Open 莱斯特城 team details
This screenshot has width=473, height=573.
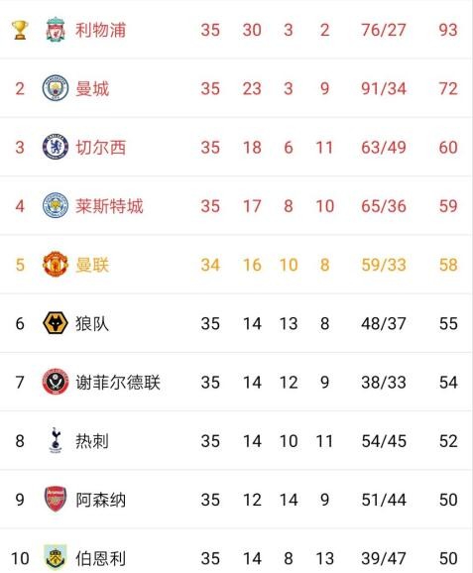pos(109,206)
